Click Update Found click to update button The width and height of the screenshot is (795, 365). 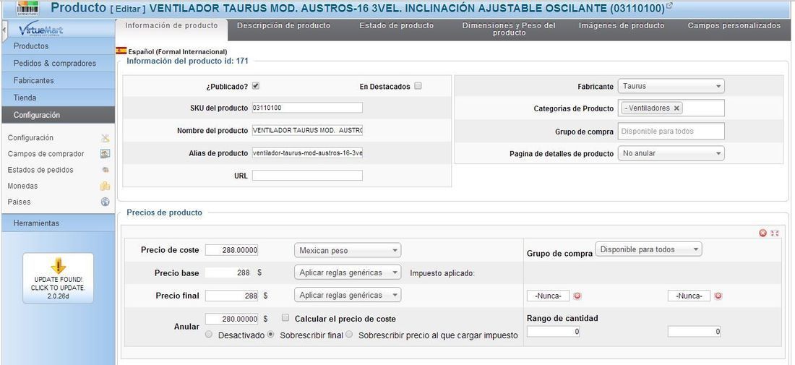59,278
